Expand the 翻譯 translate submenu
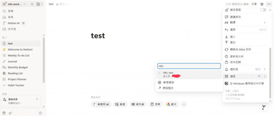274x116 pixels. (x=245, y=23)
